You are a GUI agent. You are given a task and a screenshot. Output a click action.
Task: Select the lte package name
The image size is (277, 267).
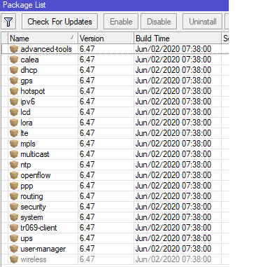point(24,133)
